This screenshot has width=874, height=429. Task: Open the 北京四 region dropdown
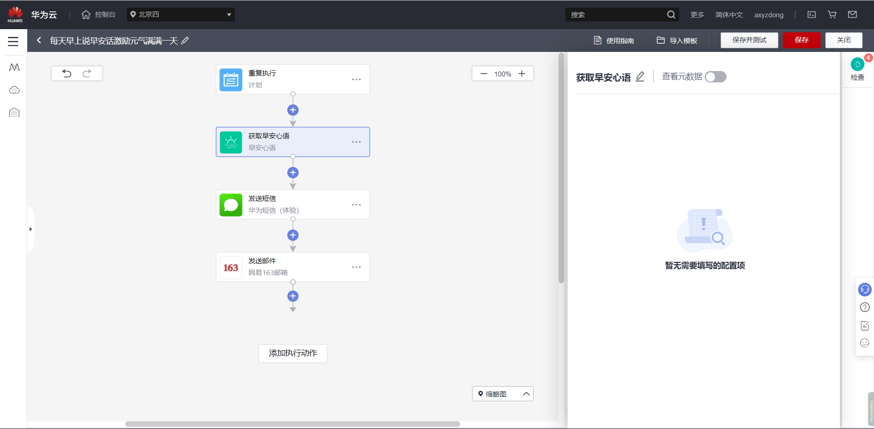(x=181, y=15)
